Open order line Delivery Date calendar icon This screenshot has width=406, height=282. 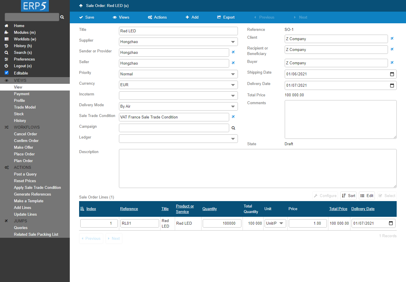click(x=391, y=223)
